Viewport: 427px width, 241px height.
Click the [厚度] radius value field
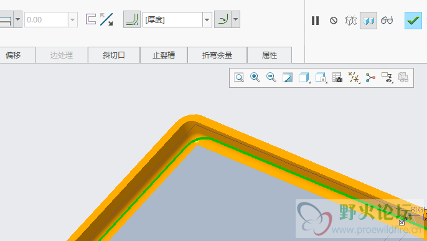point(172,19)
